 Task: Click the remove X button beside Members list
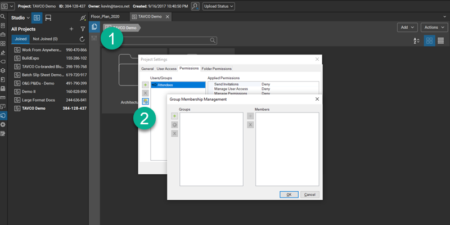(250, 124)
